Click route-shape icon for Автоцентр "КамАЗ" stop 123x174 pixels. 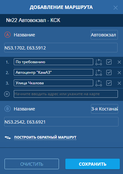point(99,72)
